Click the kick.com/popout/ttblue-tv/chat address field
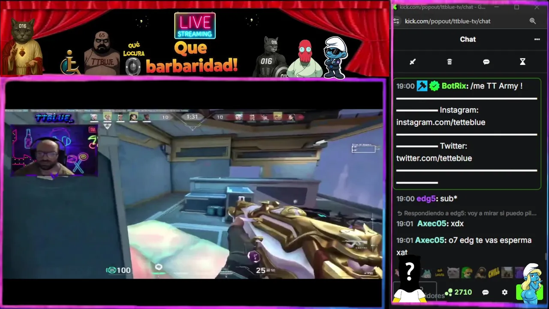The image size is (549, 309). [x=448, y=21]
